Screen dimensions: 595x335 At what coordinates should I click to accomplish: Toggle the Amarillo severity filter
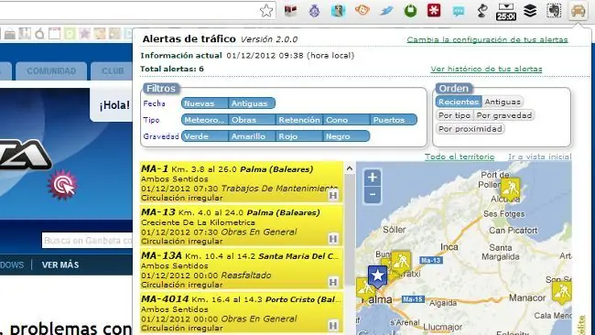point(252,136)
